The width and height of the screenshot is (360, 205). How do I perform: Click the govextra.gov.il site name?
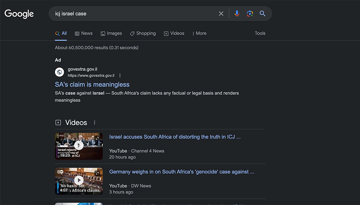83,69
